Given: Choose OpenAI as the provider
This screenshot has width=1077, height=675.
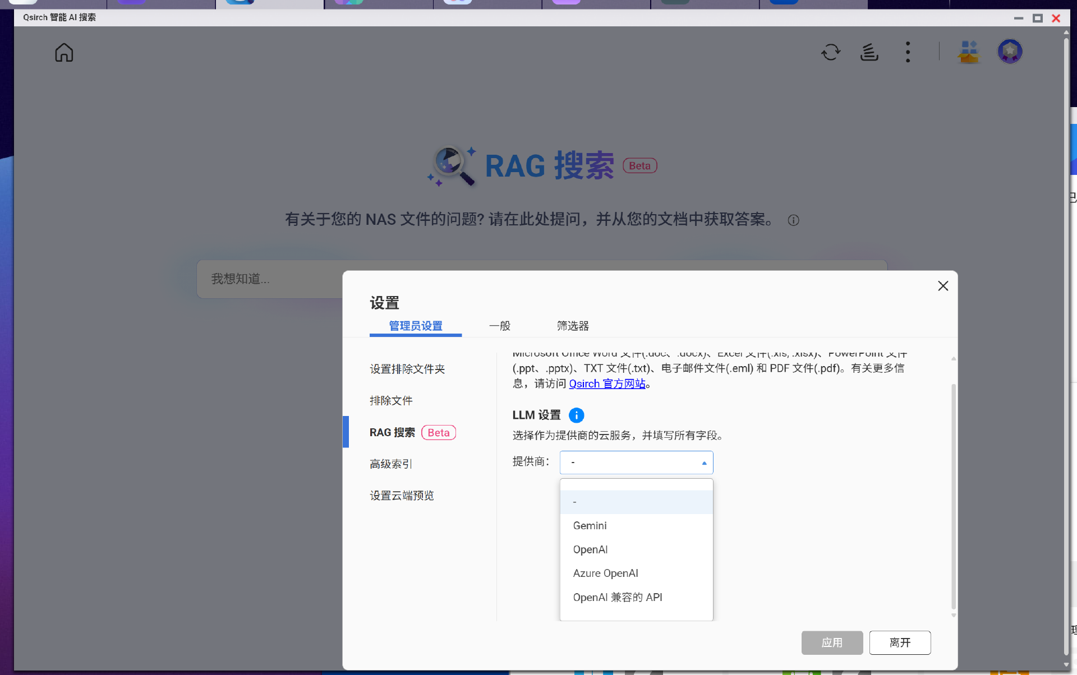Looking at the screenshot, I should [x=590, y=549].
